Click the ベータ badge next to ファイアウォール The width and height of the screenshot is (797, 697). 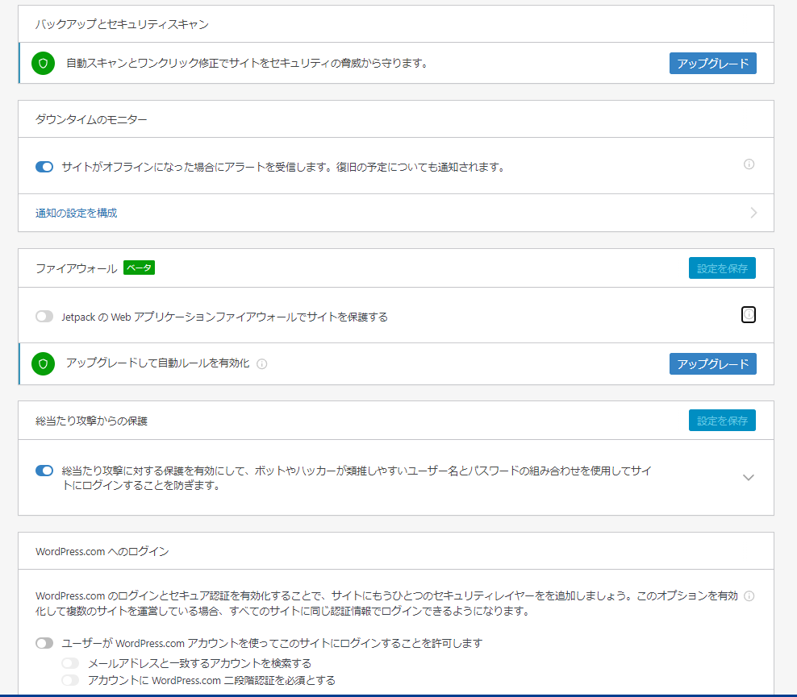140,268
